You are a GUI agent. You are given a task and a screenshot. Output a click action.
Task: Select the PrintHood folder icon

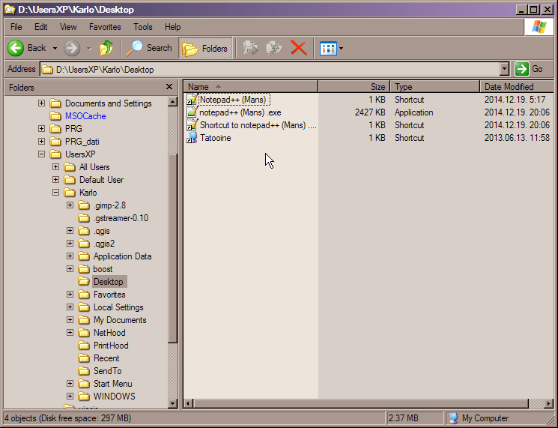[x=84, y=346]
